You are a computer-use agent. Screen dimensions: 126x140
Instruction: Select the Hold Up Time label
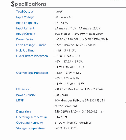tap(25, 51)
